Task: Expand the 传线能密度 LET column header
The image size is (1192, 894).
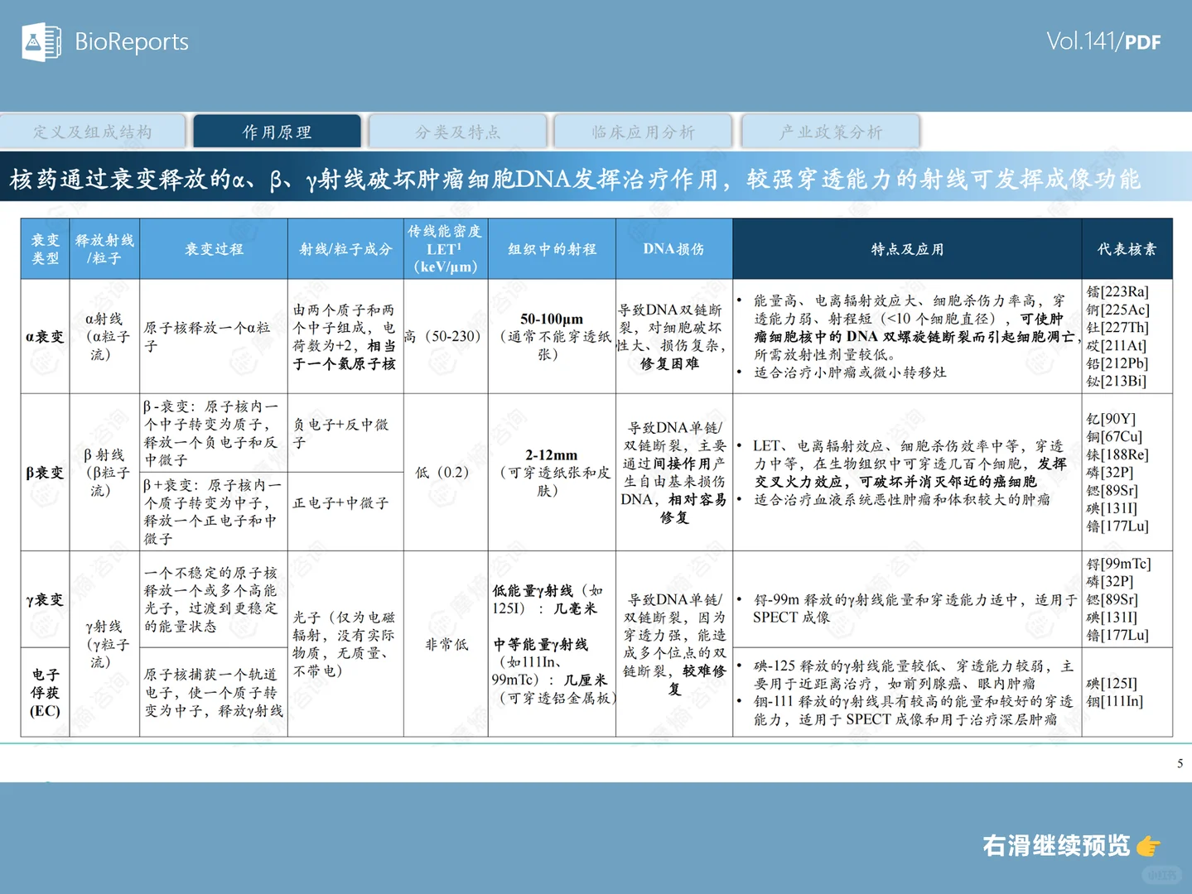Action: (445, 248)
